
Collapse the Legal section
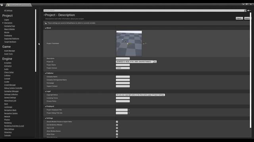(x=46, y=92)
